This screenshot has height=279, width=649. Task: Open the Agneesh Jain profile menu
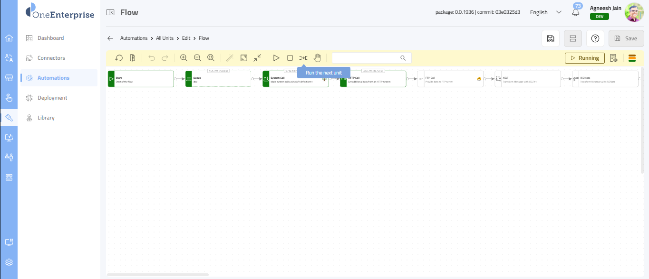point(634,12)
